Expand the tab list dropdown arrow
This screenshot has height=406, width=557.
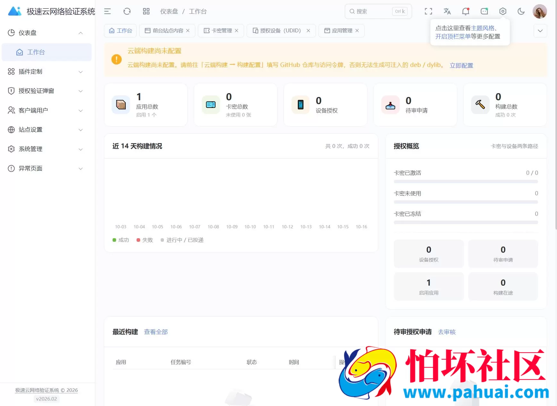pyautogui.click(x=540, y=31)
